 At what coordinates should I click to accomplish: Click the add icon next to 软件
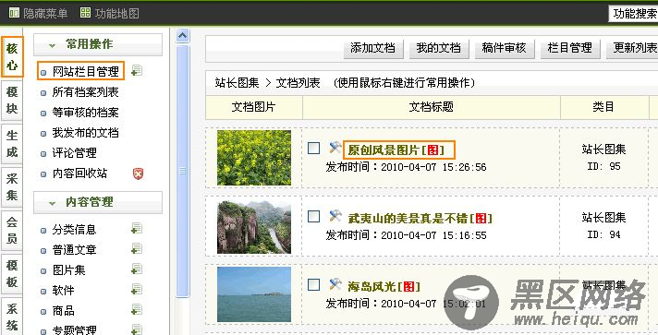point(137,289)
